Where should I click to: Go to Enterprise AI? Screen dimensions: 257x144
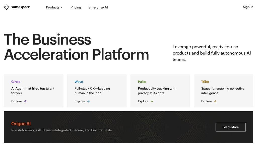98,7
